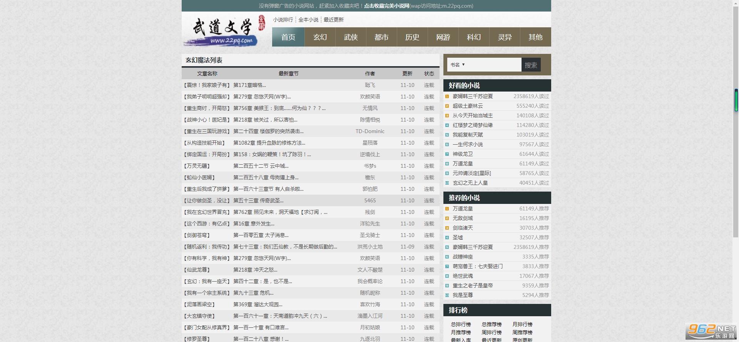
Task: Open the 全本小说 link
Action: [x=308, y=20]
